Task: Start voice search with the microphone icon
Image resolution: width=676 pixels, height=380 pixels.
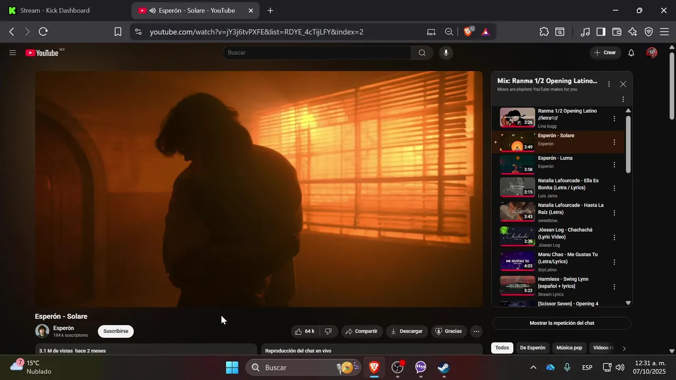Action: pos(446,53)
